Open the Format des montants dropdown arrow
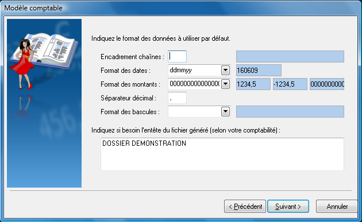 point(226,84)
